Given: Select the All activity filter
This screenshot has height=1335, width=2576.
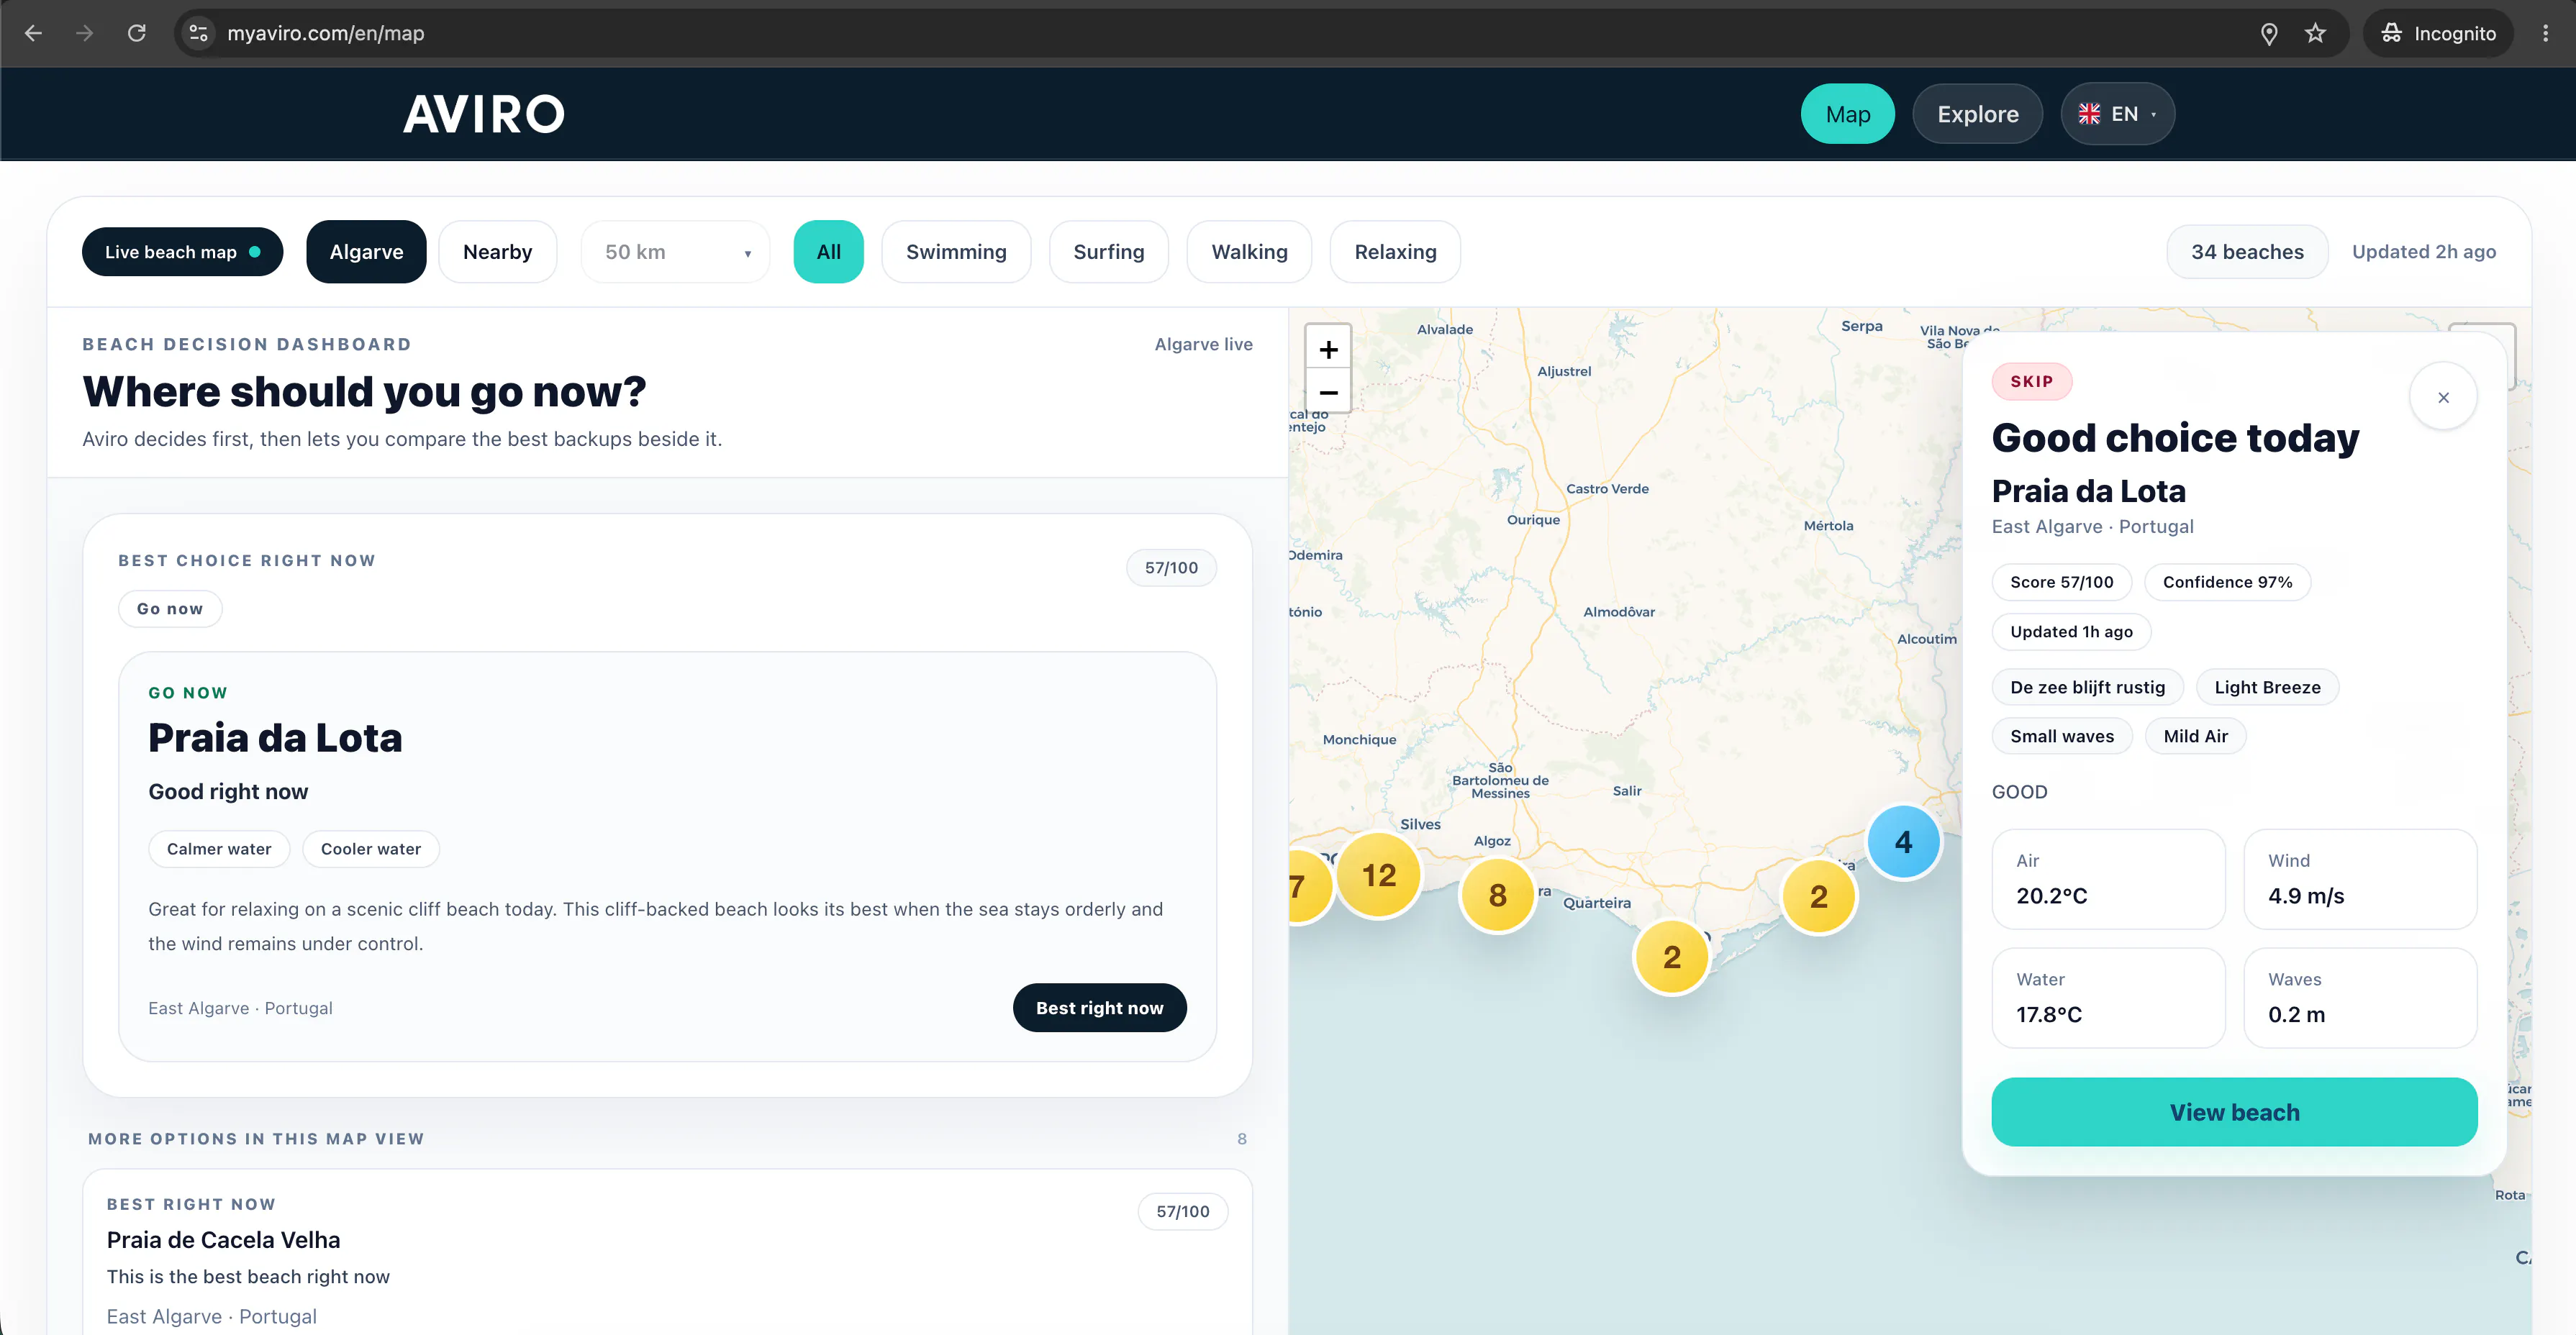Looking at the screenshot, I should [x=828, y=252].
